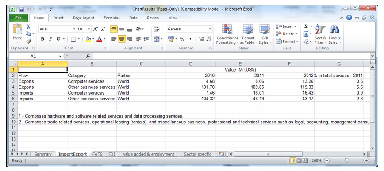
Task: Increase indent in Alignment group
Action: point(146,39)
